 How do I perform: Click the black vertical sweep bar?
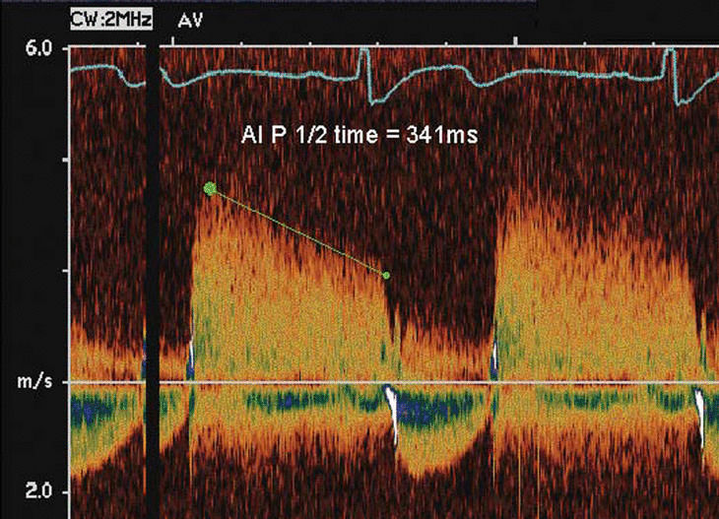pos(153,276)
